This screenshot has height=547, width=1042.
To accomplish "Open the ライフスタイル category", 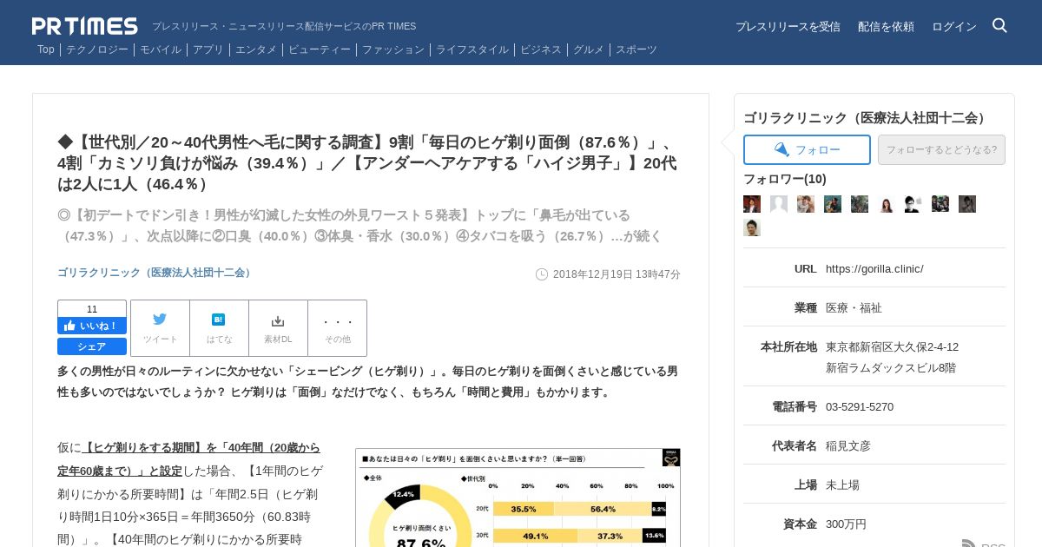I will (x=472, y=49).
